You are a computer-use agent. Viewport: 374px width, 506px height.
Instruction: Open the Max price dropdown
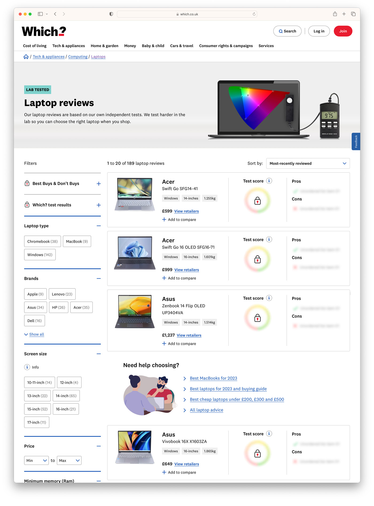pos(69,460)
